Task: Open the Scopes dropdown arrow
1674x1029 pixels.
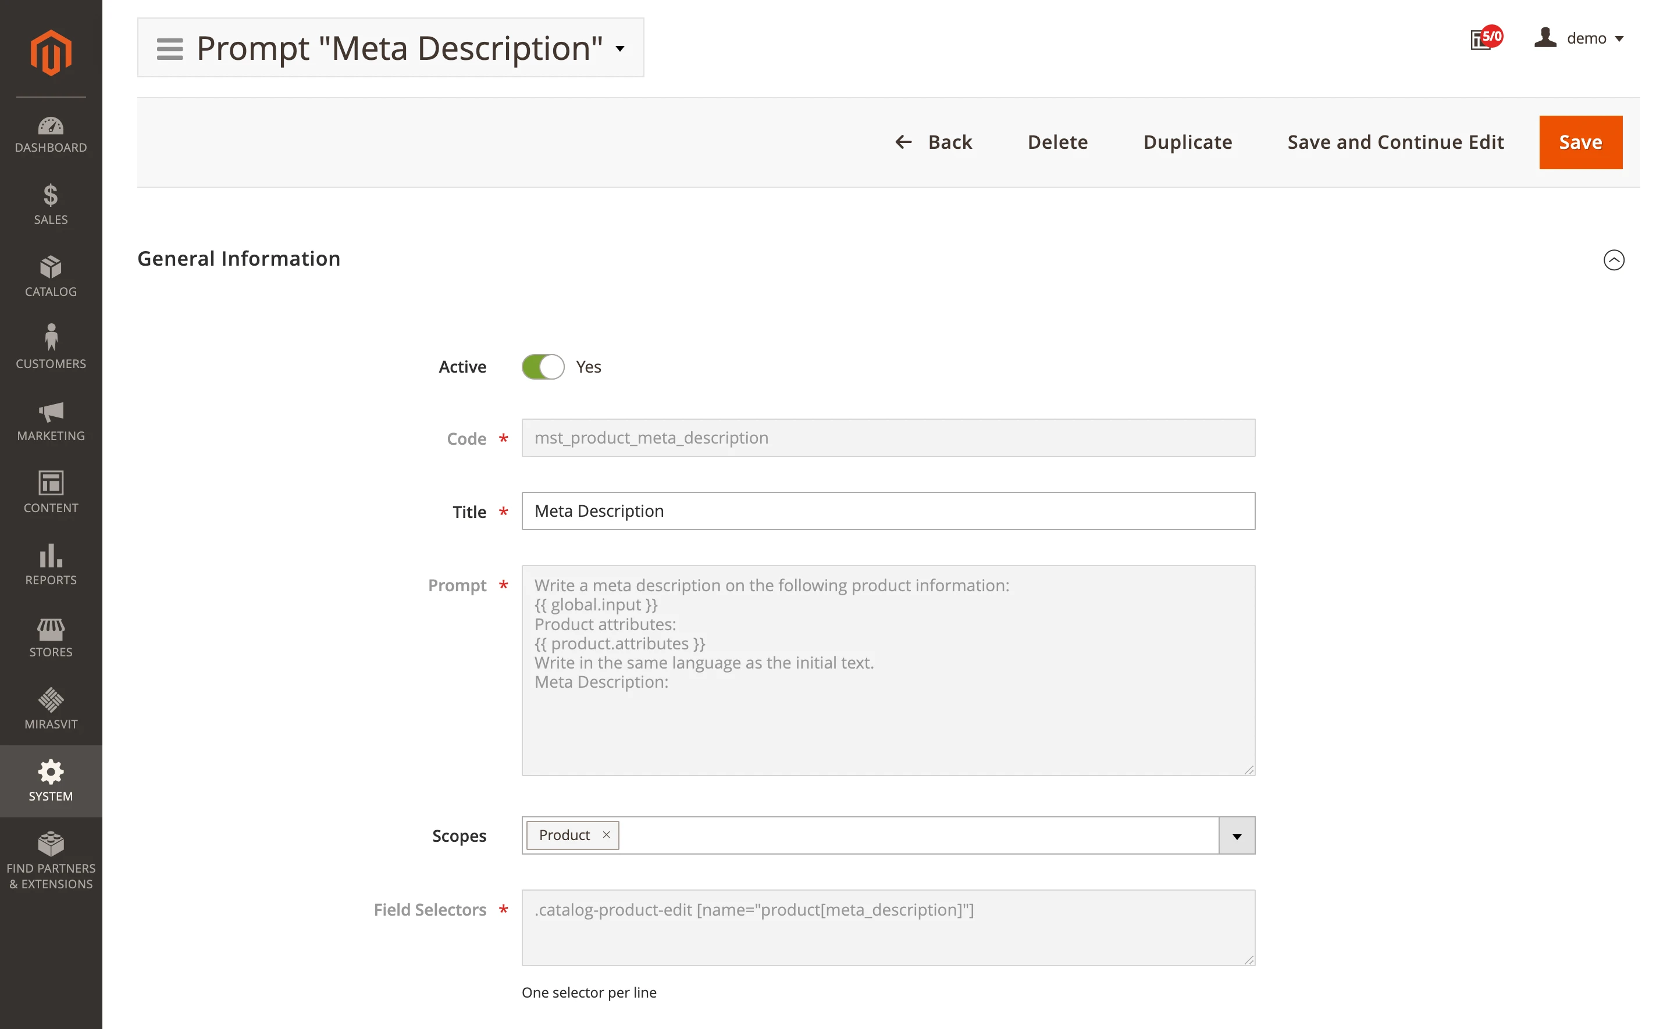Action: 1236,836
